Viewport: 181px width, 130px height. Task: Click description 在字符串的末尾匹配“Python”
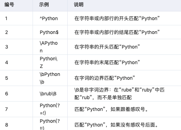[x=107, y=62]
